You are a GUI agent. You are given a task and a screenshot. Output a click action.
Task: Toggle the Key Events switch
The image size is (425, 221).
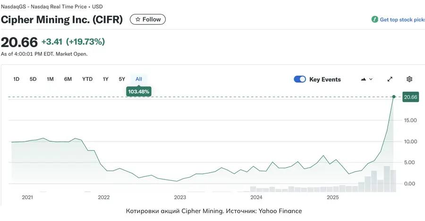point(300,79)
